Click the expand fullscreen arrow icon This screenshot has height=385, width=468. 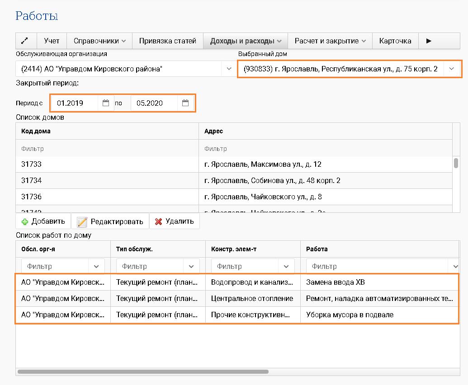click(26, 41)
